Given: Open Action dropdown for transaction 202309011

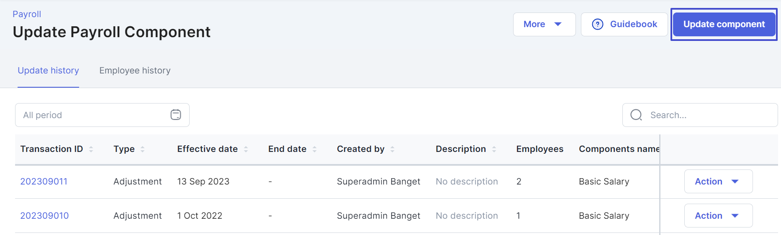Looking at the screenshot, I should click(718, 181).
